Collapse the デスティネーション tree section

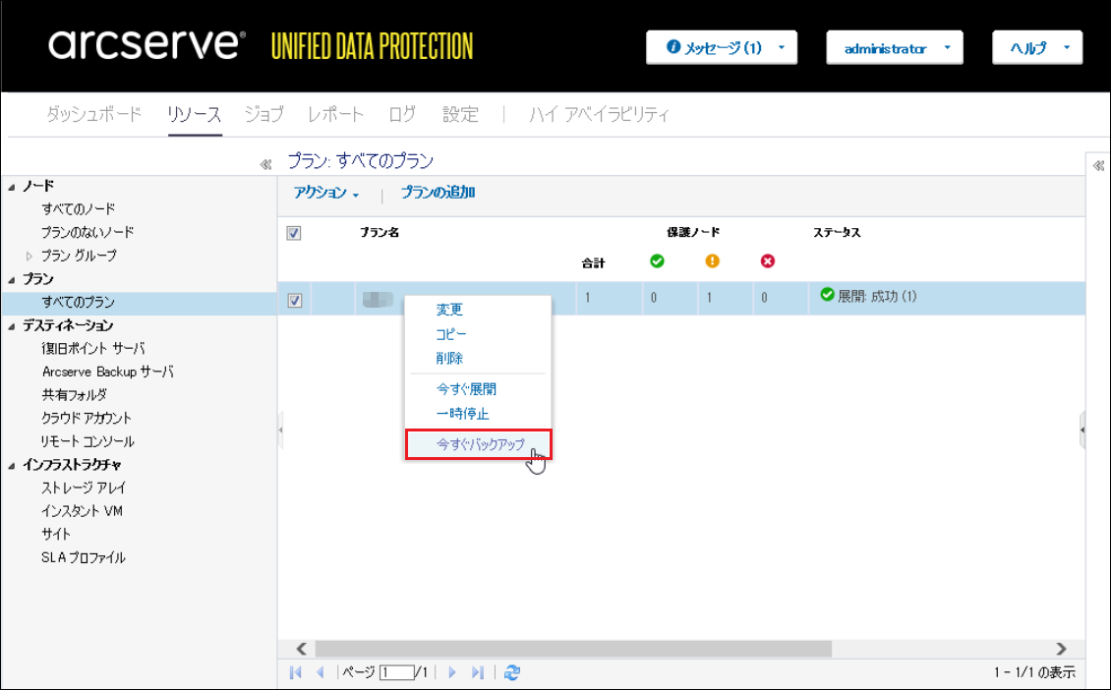(12, 326)
